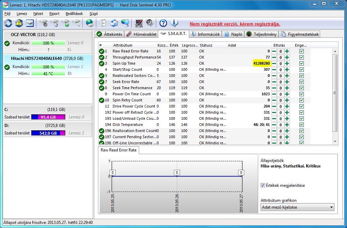Click the D: free space bar 542,0 GB
Viewport: 347px width, 228px height.
pos(48,133)
